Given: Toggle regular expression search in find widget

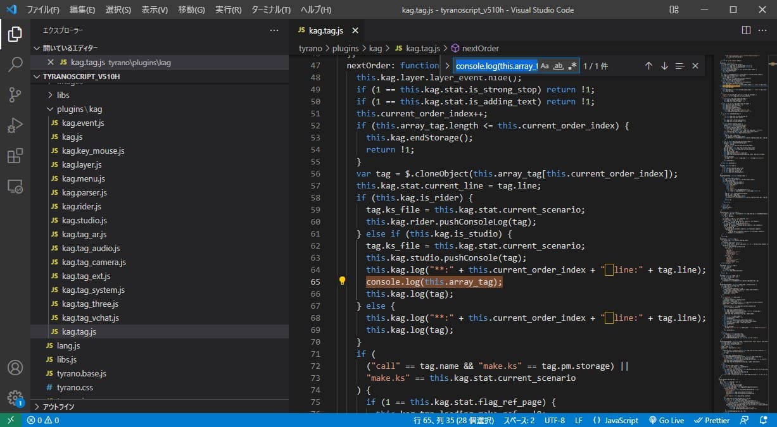Looking at the screenshot, I should [x=572, y=66].
